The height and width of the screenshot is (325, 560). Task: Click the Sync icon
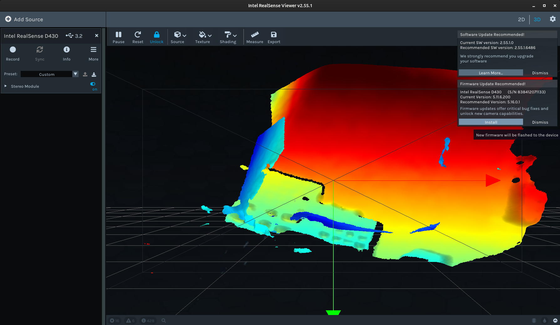[x=39, y=50]
